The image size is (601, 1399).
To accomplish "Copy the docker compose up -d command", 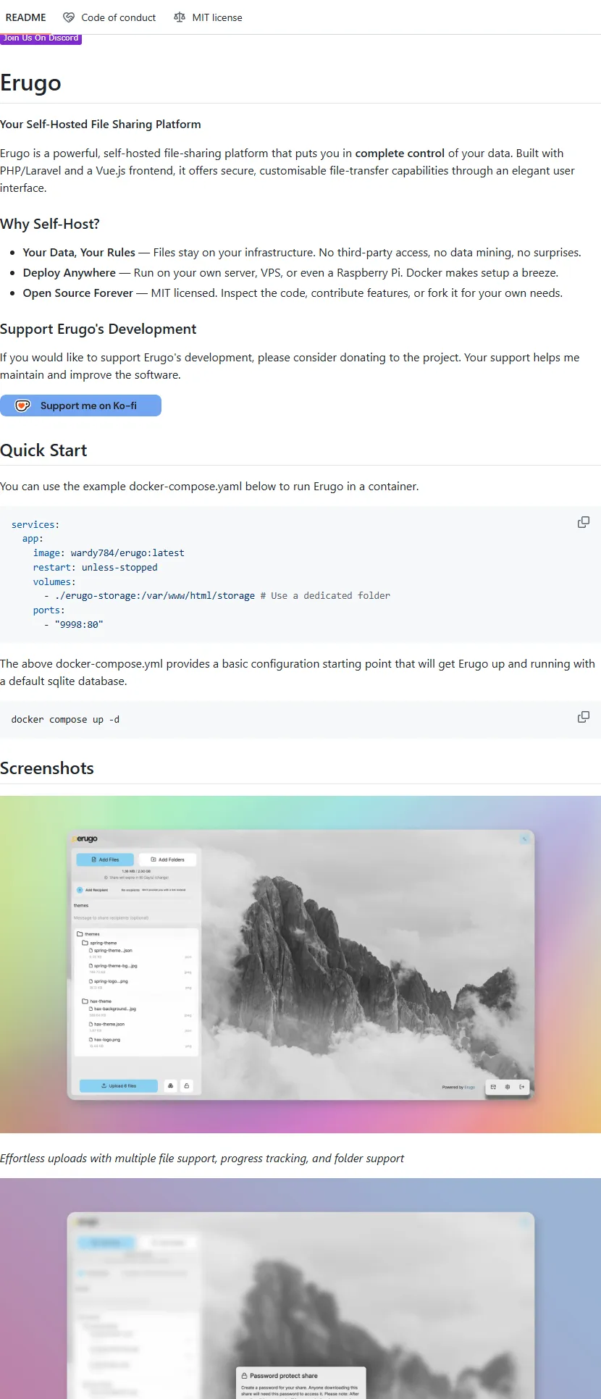I will click(x=583, y=717).
